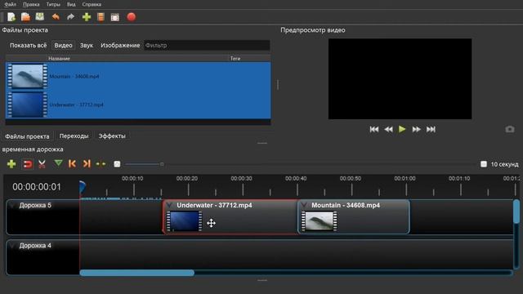This screenshot has height=294, width=523.
Task: Undo the last action
Action: click(56, 16)
